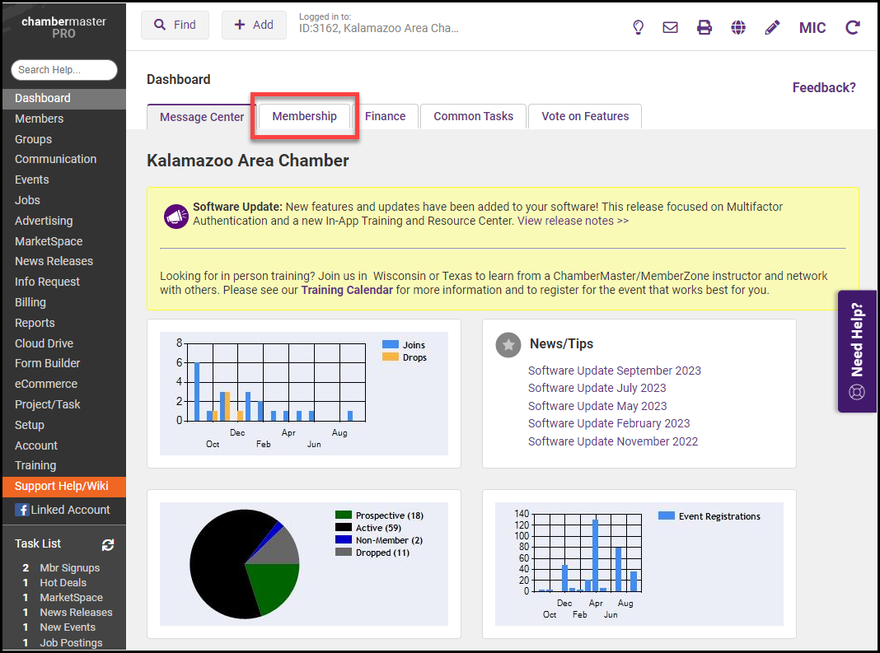
Task: Click the lightbulb ideas icon
Action: pos(638,27)
